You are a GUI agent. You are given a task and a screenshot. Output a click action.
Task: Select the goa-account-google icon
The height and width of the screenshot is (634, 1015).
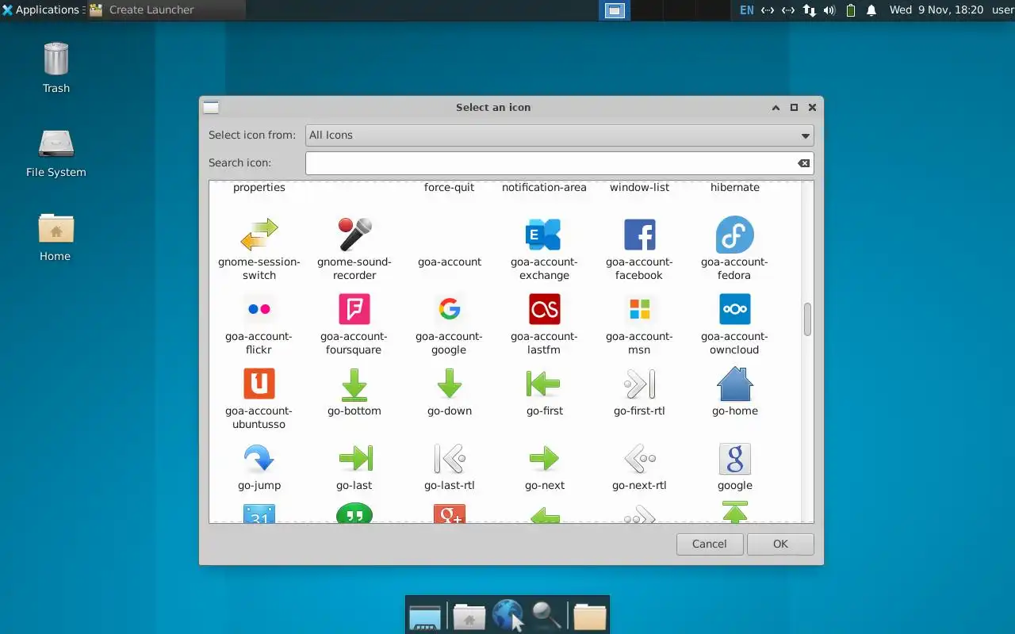tap(450, 309)
